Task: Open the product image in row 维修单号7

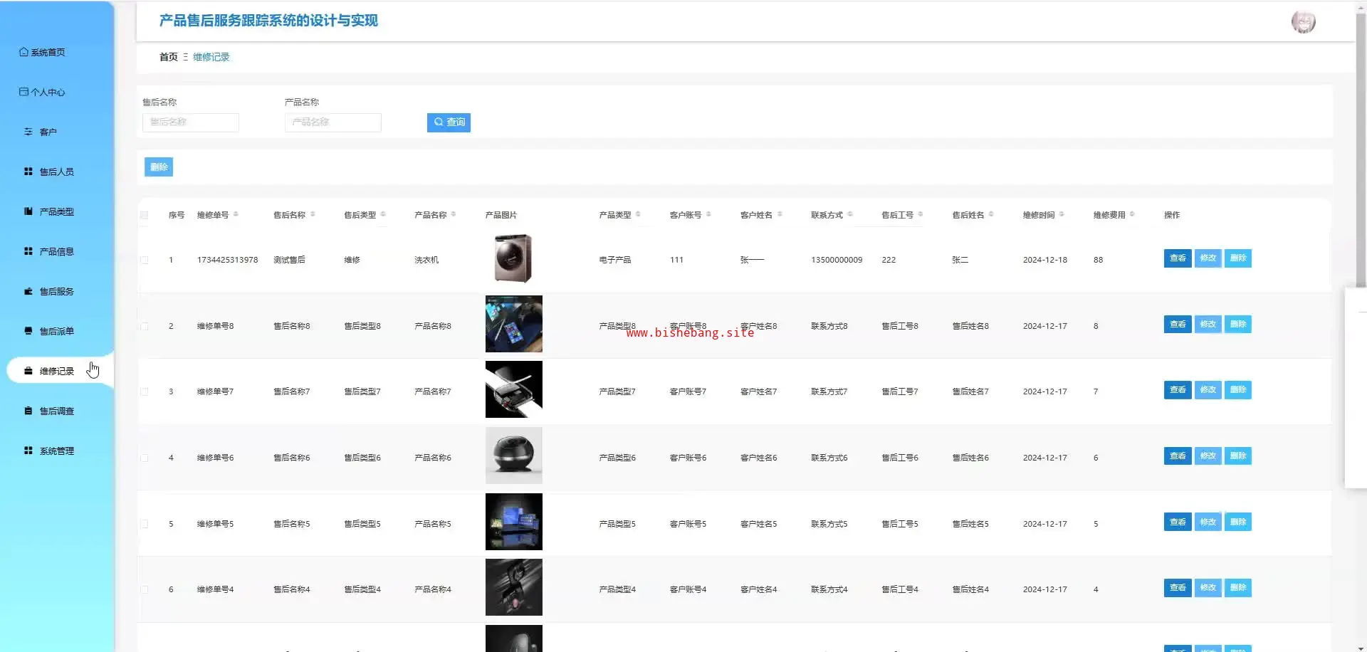Action: coord(514,389)
